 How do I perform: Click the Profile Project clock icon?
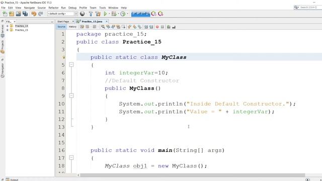[x=123, y=14]
